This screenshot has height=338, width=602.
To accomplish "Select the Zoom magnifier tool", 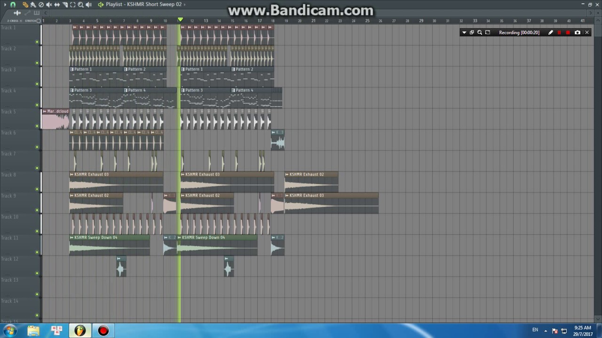I will pyautogui.click(x=80, y=5).
